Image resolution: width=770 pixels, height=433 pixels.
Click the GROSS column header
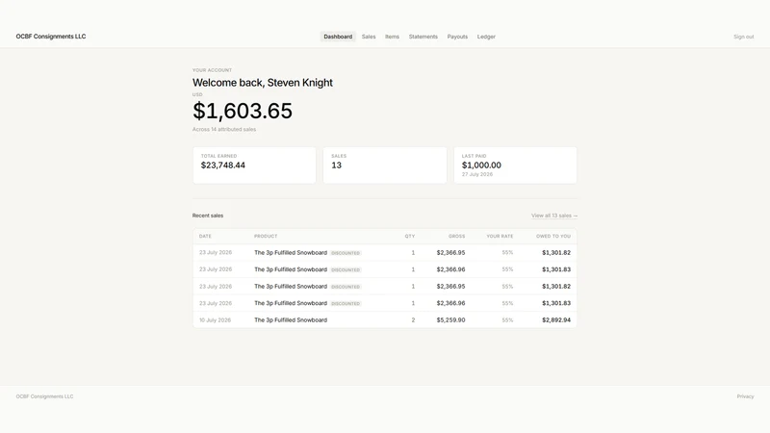coord(456,236)
